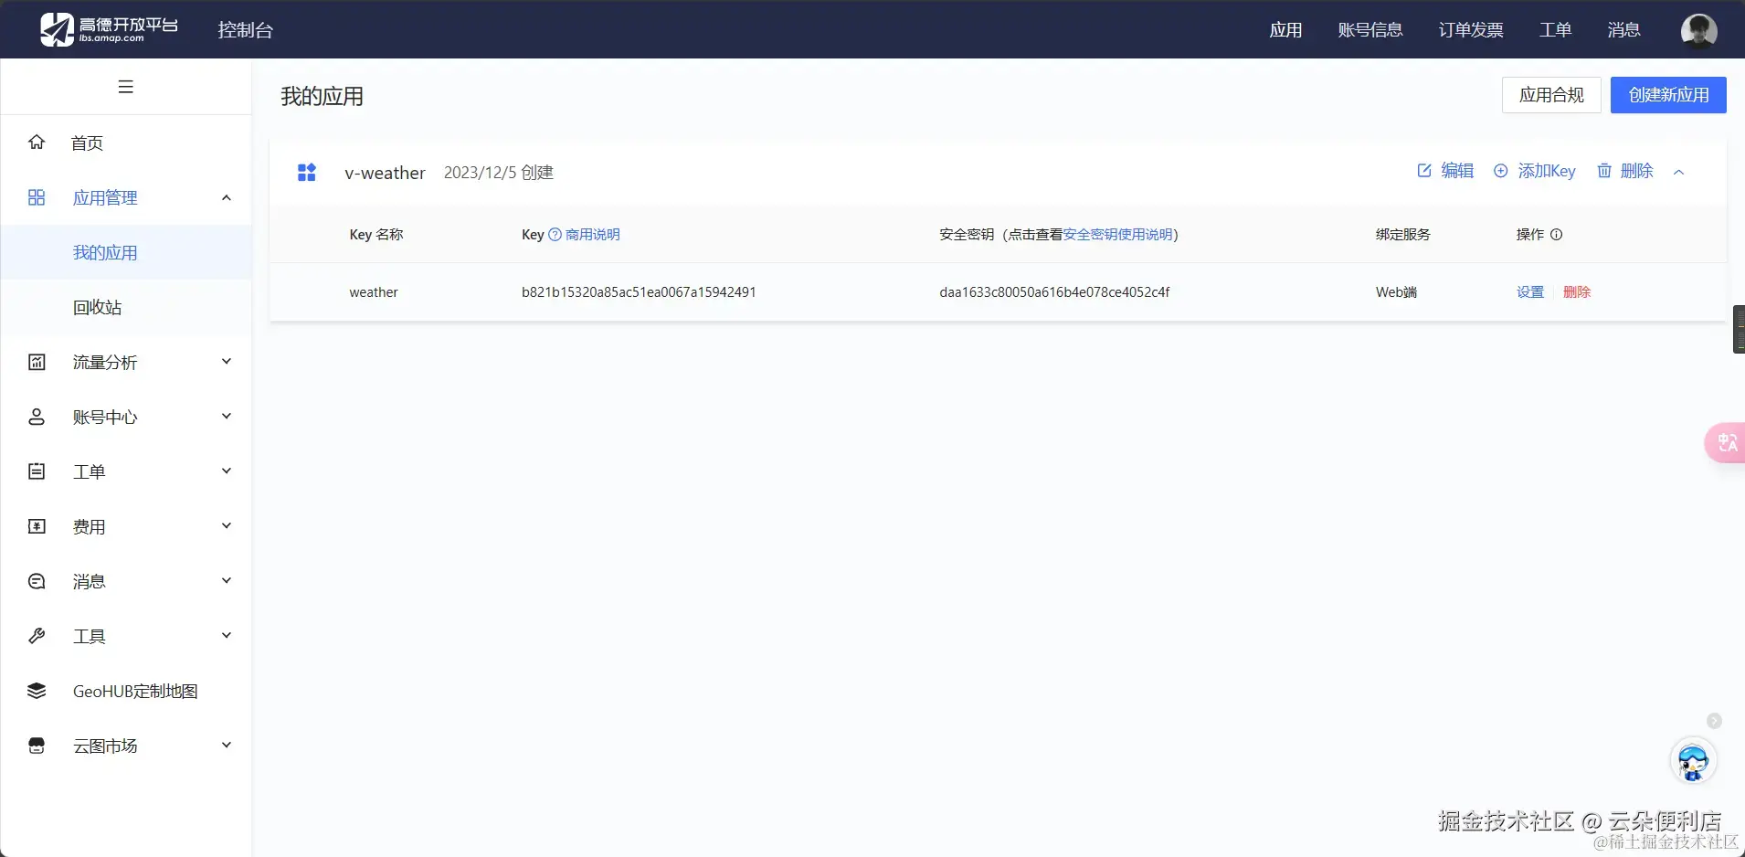
Task: Click the 费用 yen icon
Action: [x=37, y=526]
